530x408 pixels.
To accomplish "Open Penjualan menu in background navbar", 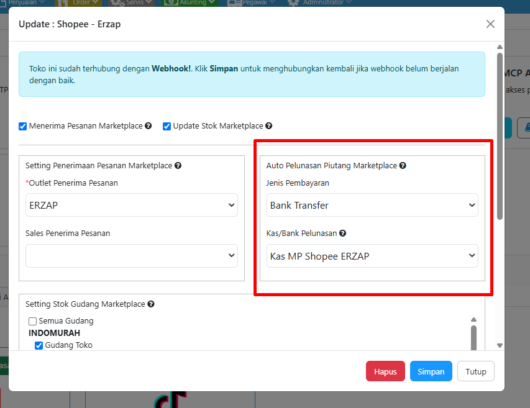I will (x=23, y=2).
